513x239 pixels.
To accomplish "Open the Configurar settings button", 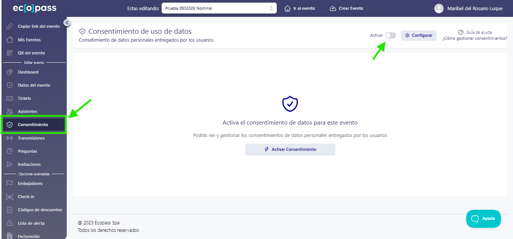I will coord(418,35).
